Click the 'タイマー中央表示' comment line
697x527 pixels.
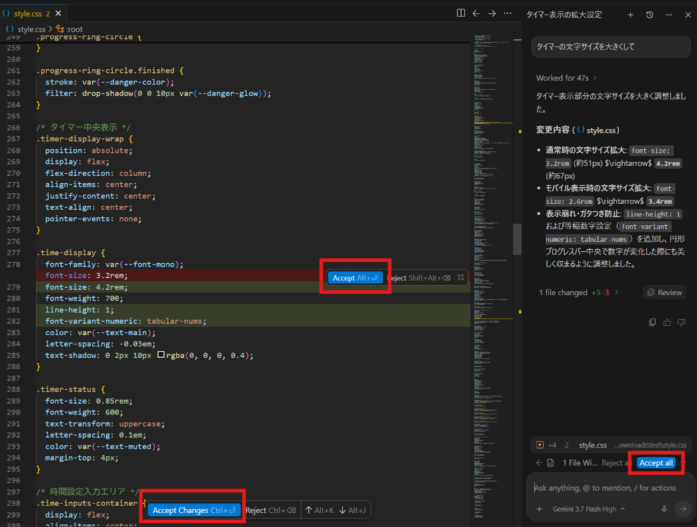[x=83, y=127]
